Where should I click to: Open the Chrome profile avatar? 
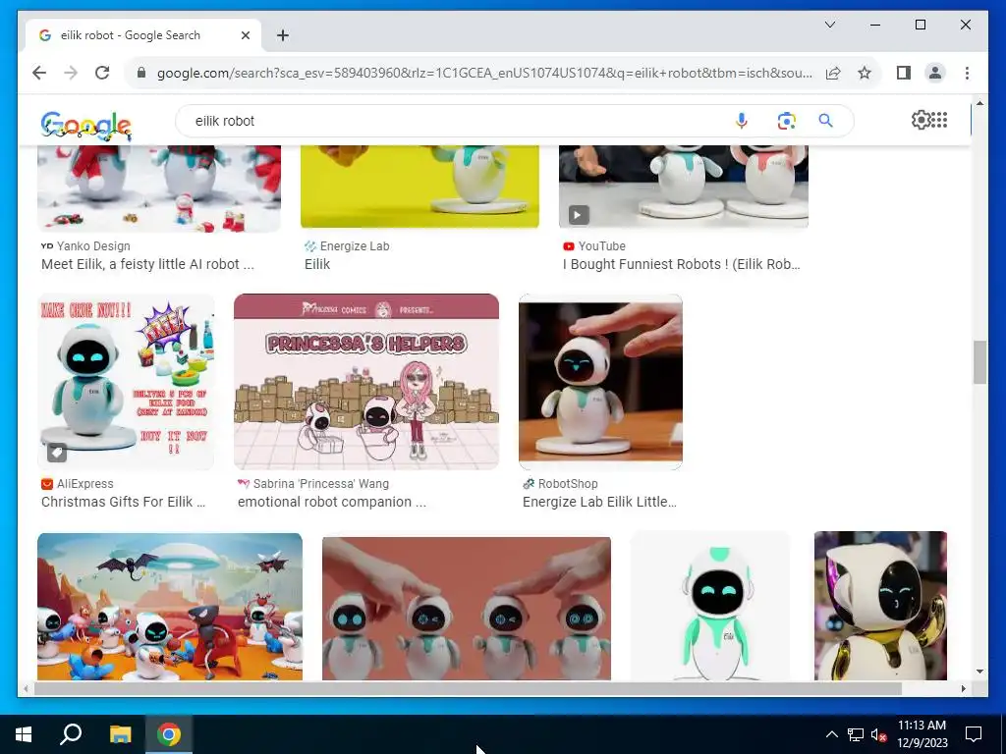(935, 73)
